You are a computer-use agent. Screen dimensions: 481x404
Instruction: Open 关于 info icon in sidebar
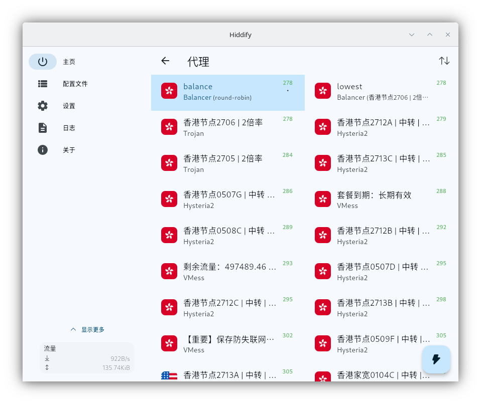(x=43, y=150)
